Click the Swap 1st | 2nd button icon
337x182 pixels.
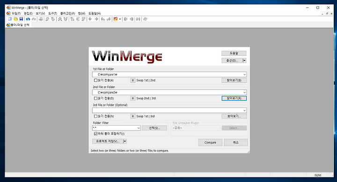point(133,80)
